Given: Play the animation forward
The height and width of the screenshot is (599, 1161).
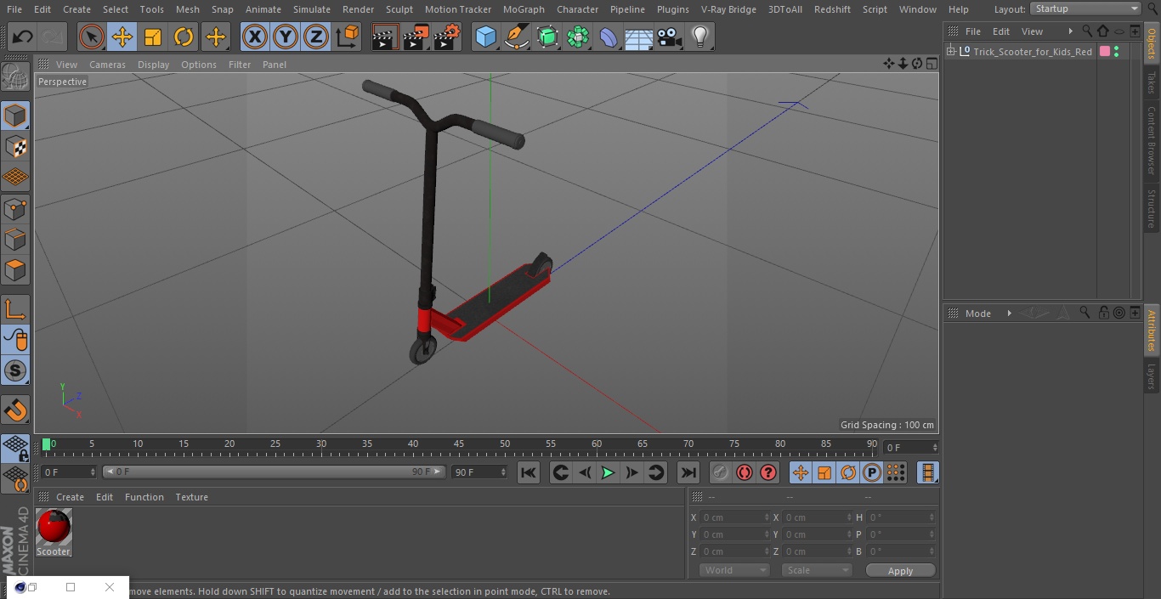Looking at the screenshot, I should point(608,472).
